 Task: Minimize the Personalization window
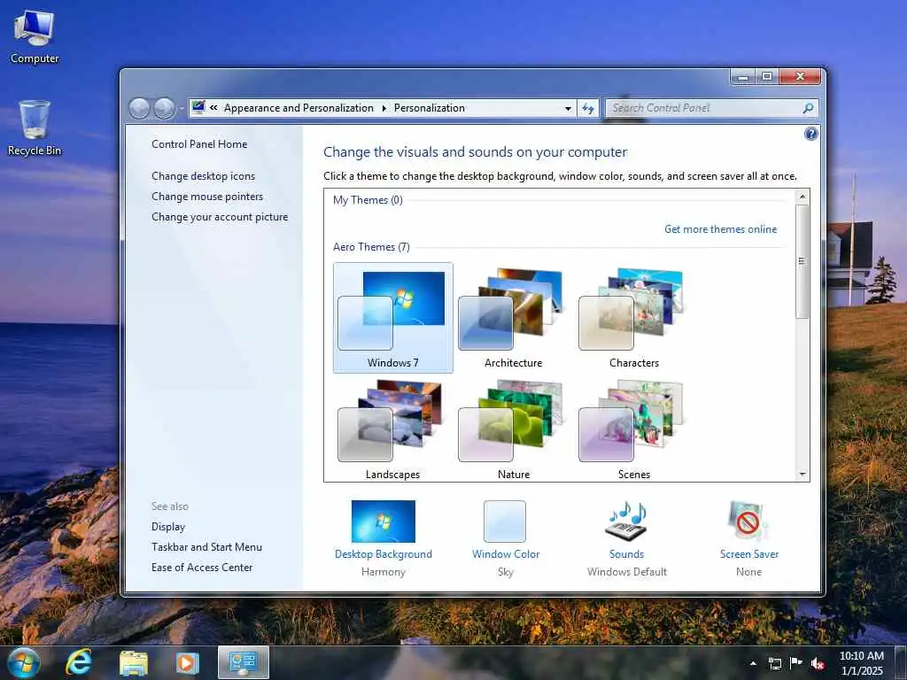pos(744,76)
